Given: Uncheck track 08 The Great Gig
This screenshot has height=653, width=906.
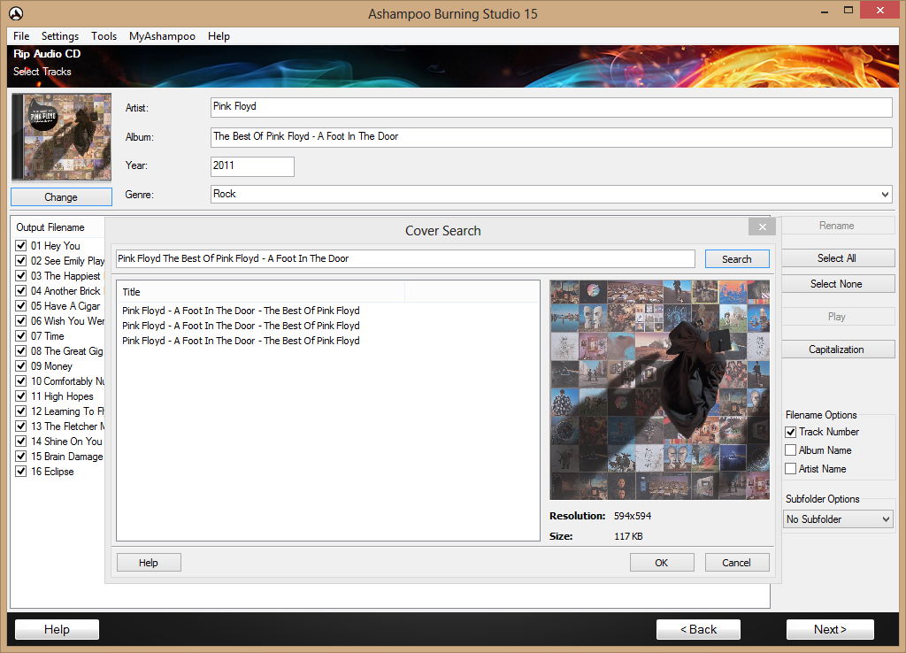Looking at the screenshot, I should tap(21, 350).
